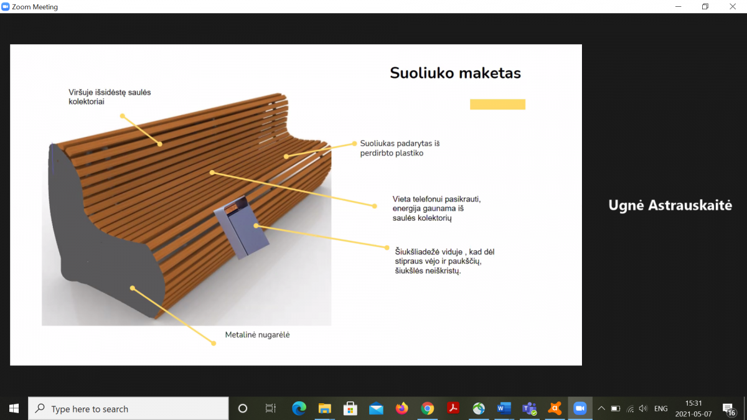Check the battery status icon

[x=616, y=409]
